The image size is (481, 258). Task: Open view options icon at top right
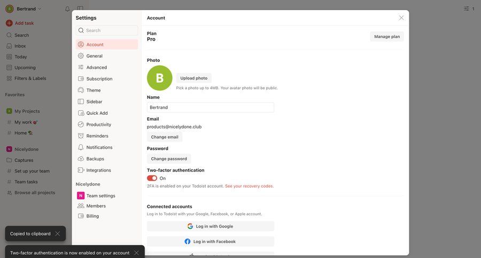tap(466, 9)
